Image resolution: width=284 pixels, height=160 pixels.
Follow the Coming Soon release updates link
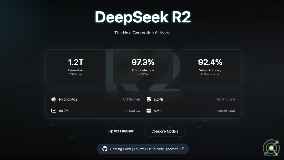click(143, 149)
